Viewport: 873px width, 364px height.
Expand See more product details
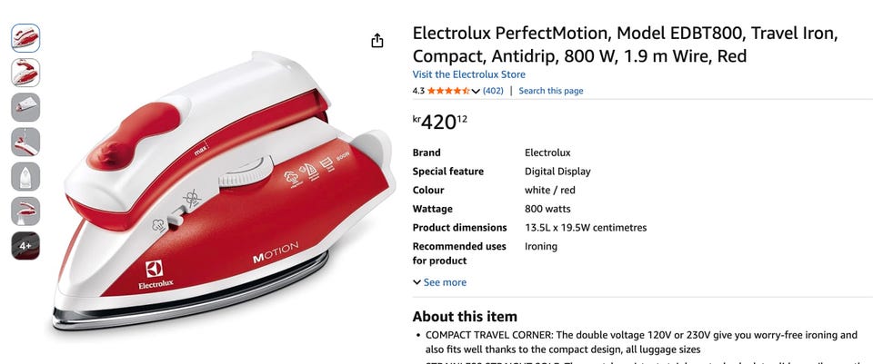(x=439, y=282)
